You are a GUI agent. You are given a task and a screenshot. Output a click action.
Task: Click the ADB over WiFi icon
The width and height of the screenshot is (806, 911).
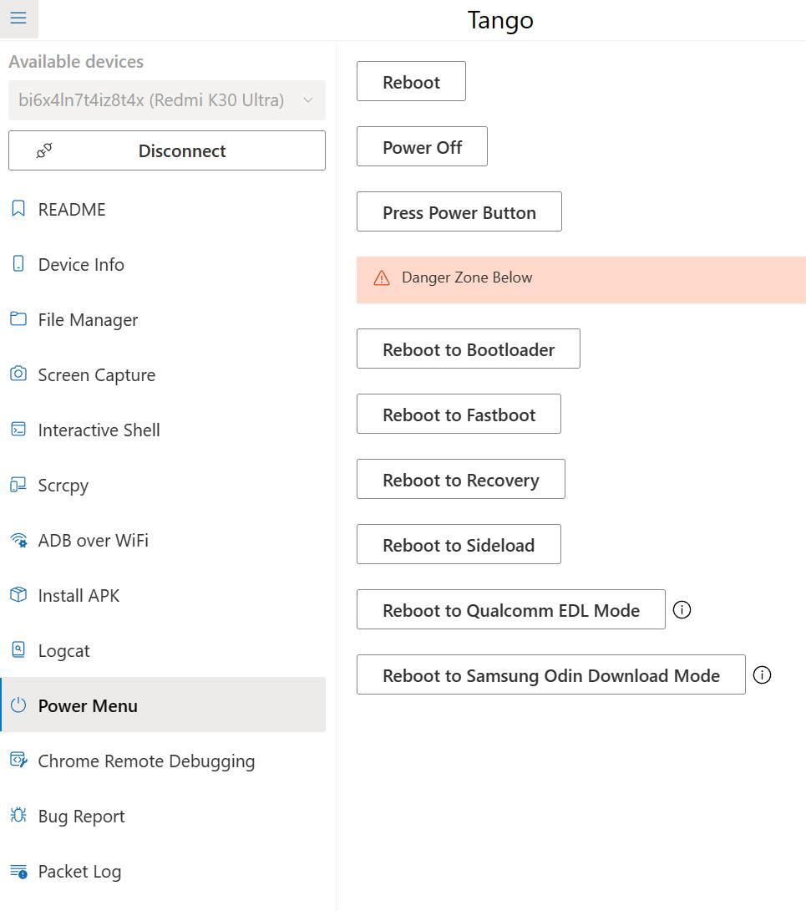[x=18, y=540]
